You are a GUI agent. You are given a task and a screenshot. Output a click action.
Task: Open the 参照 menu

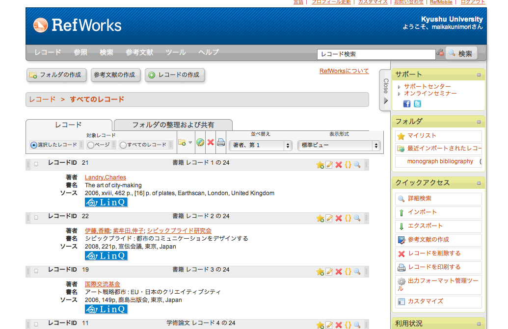(x=80, y=52)
